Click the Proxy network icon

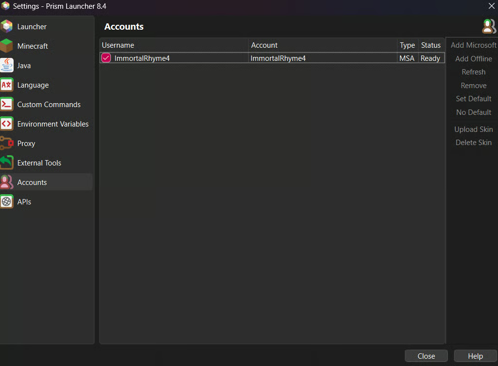(7, 143)
